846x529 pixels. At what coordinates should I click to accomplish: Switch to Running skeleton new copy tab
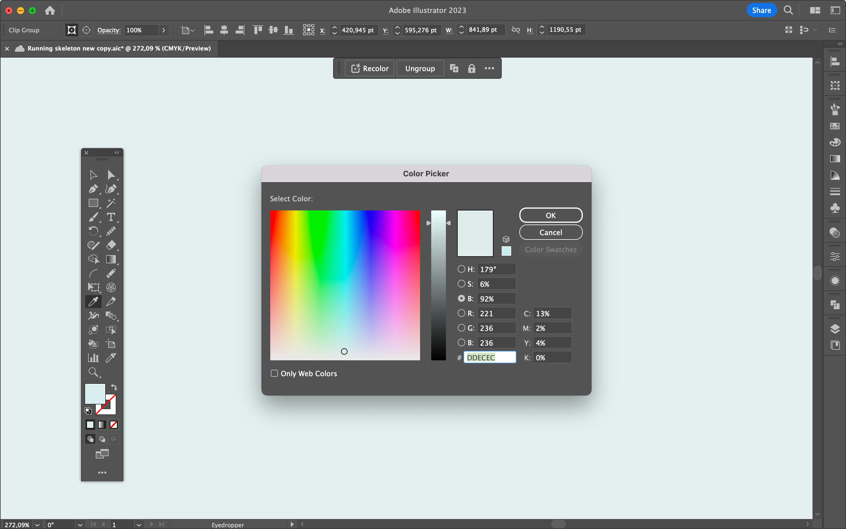click(119, 48)
